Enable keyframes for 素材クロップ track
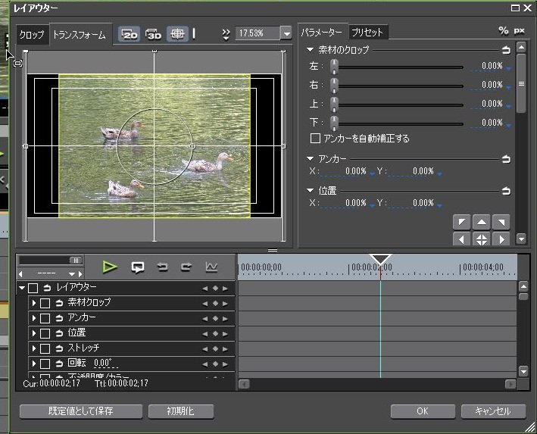 (45, 303)
